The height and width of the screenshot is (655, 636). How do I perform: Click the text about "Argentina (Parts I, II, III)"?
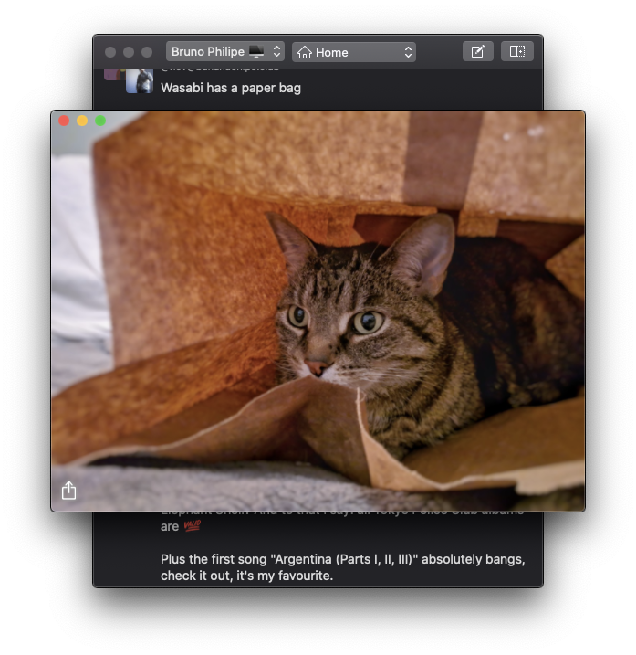(342, 559)
